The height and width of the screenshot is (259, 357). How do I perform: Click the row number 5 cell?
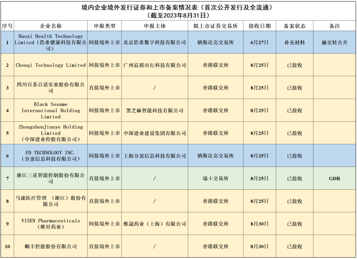point(7,133)
